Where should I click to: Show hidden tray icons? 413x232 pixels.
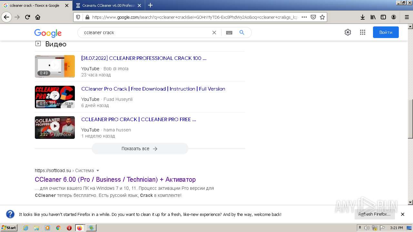click(360, 228)
